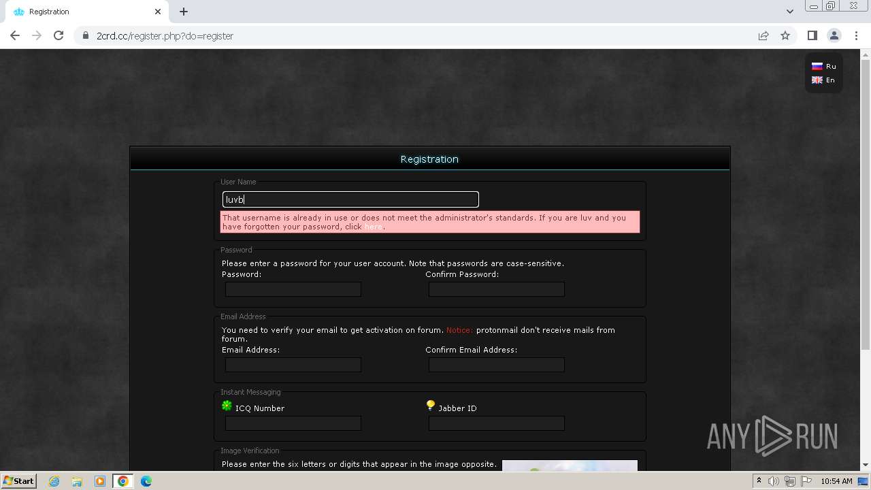This screenshot has width=871, height=490.
Task: Select Chrome in the taskbar
Action: 123,481
